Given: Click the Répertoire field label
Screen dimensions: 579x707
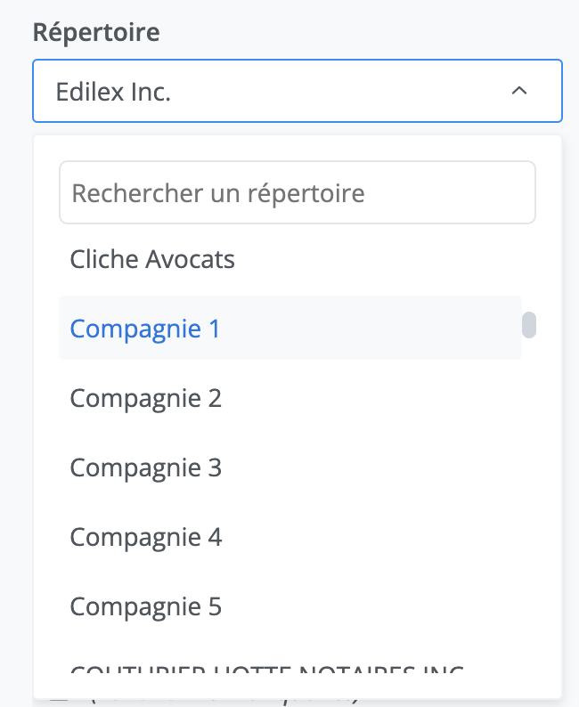Looking at the screenshot, I should click(x=96, y=33).
